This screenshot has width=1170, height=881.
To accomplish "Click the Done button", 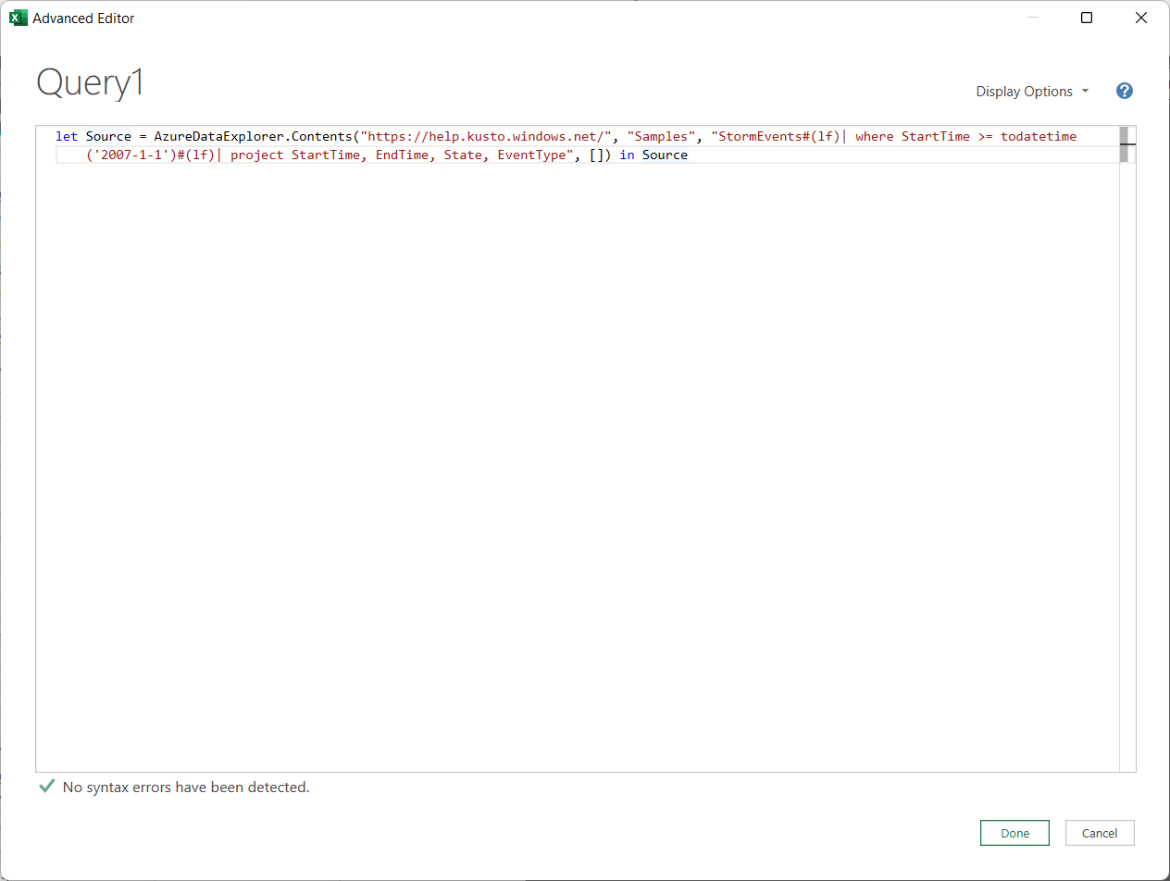I will [x=1014, y=833].
